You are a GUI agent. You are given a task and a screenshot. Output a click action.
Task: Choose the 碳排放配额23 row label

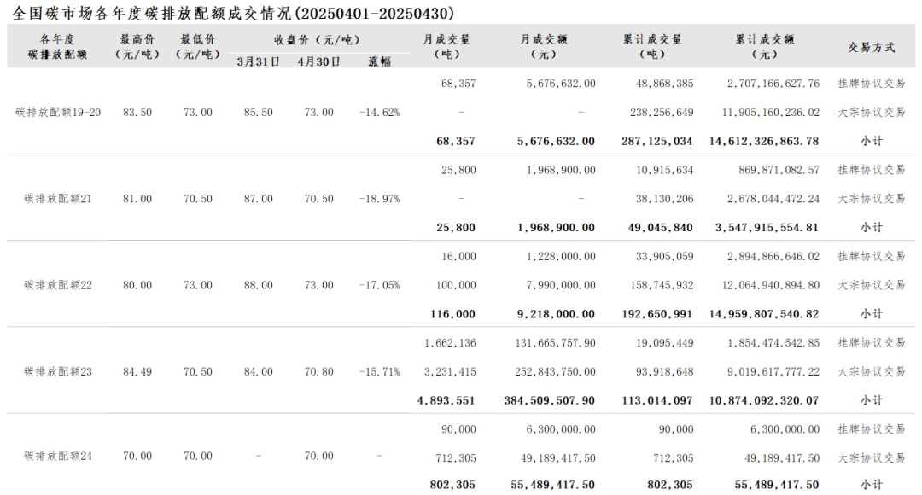pos(58,371)
